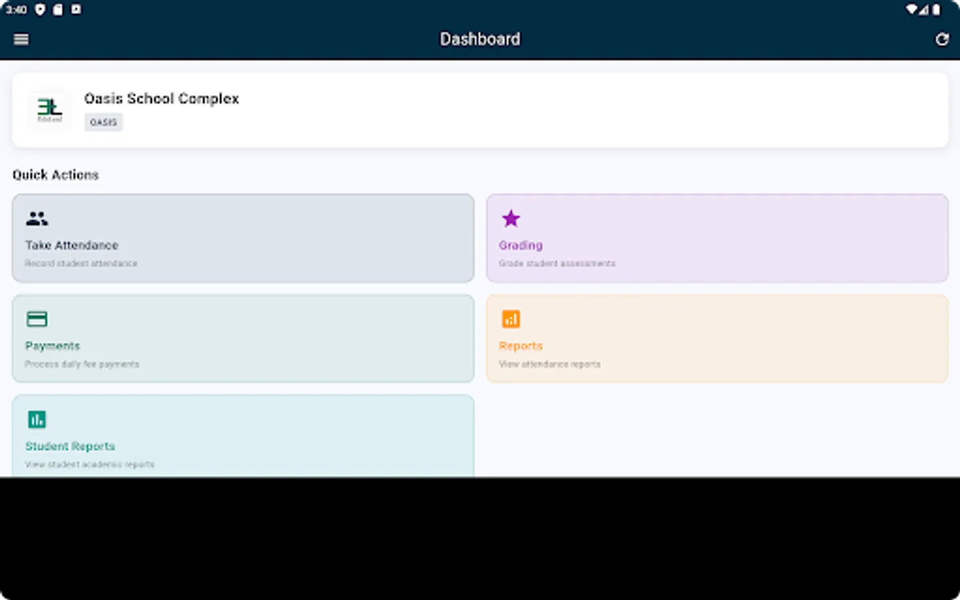Open Take Attendance card

tap(243, 238)
